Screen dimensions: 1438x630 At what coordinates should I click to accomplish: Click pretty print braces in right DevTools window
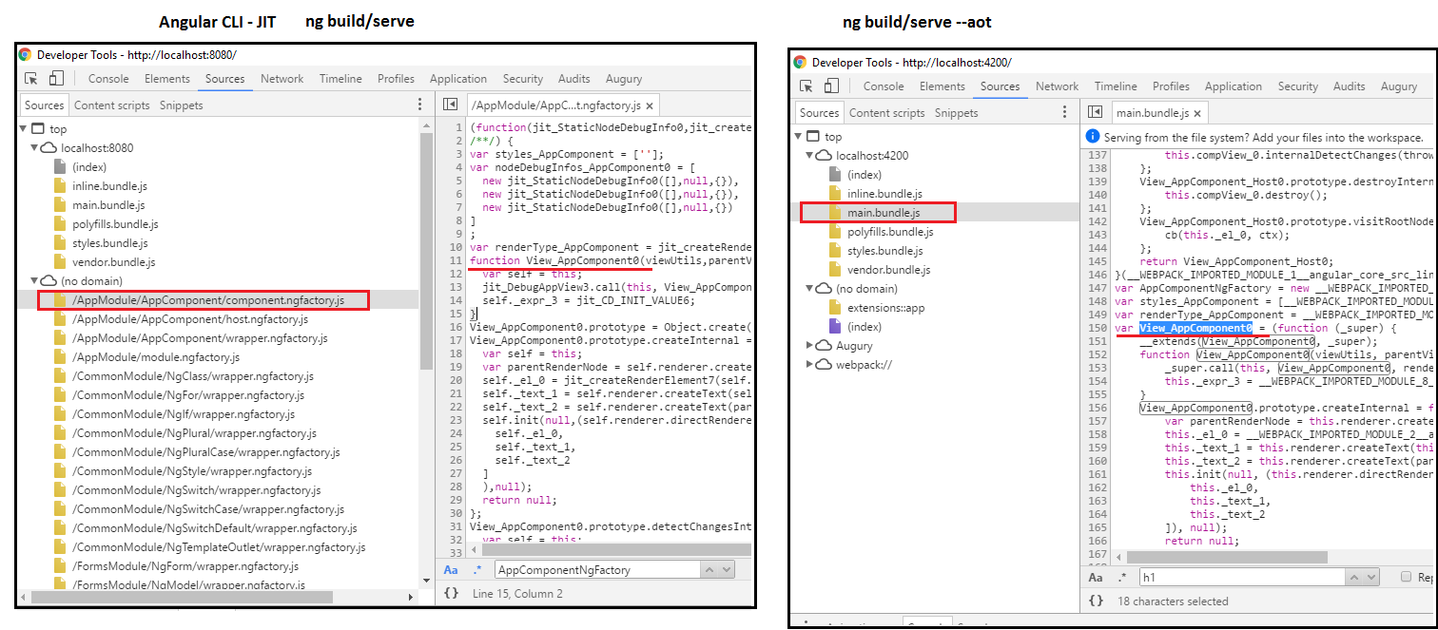tap(1096, 601)
